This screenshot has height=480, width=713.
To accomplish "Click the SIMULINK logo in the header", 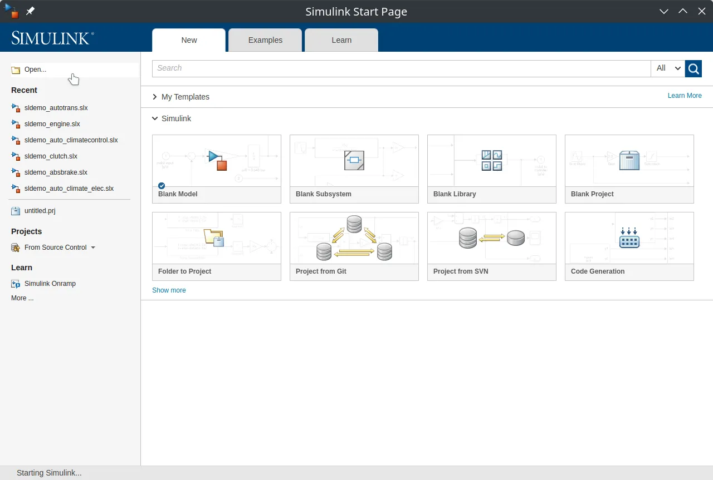I will pyautogui.click(x=52, y=38).
